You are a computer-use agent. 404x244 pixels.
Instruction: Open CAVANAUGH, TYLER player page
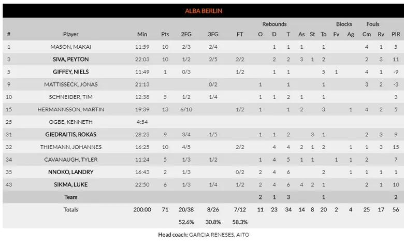coord(71,160)
